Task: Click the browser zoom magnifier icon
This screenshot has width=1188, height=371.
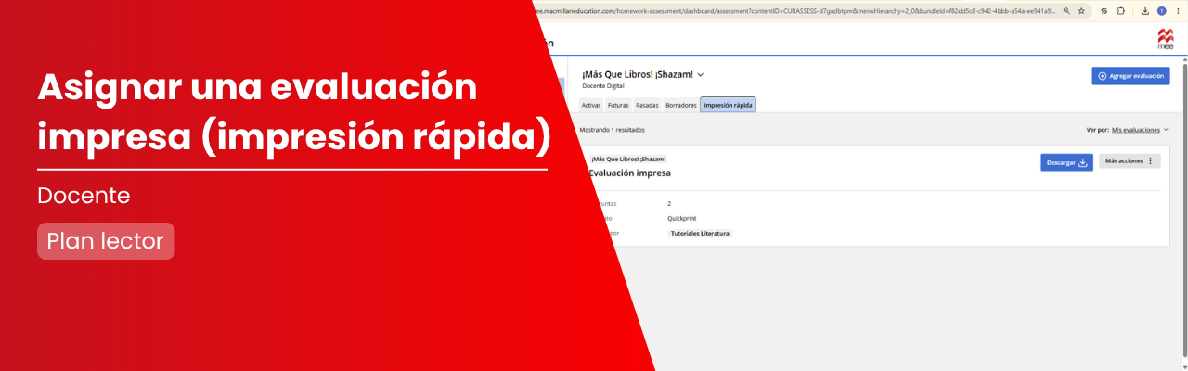Action: pos(1066,11)
